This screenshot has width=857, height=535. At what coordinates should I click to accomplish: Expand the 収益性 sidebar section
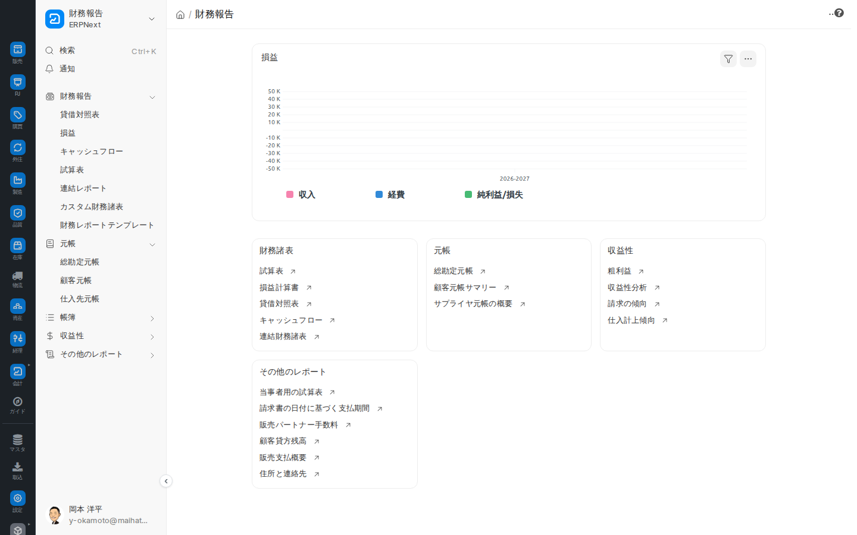pyautogui.click(x=152, y=337)
